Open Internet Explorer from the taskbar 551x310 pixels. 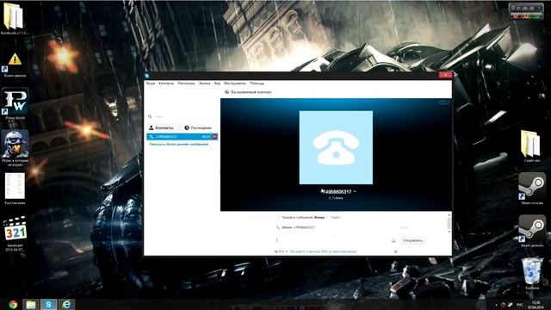coord(66,304)
